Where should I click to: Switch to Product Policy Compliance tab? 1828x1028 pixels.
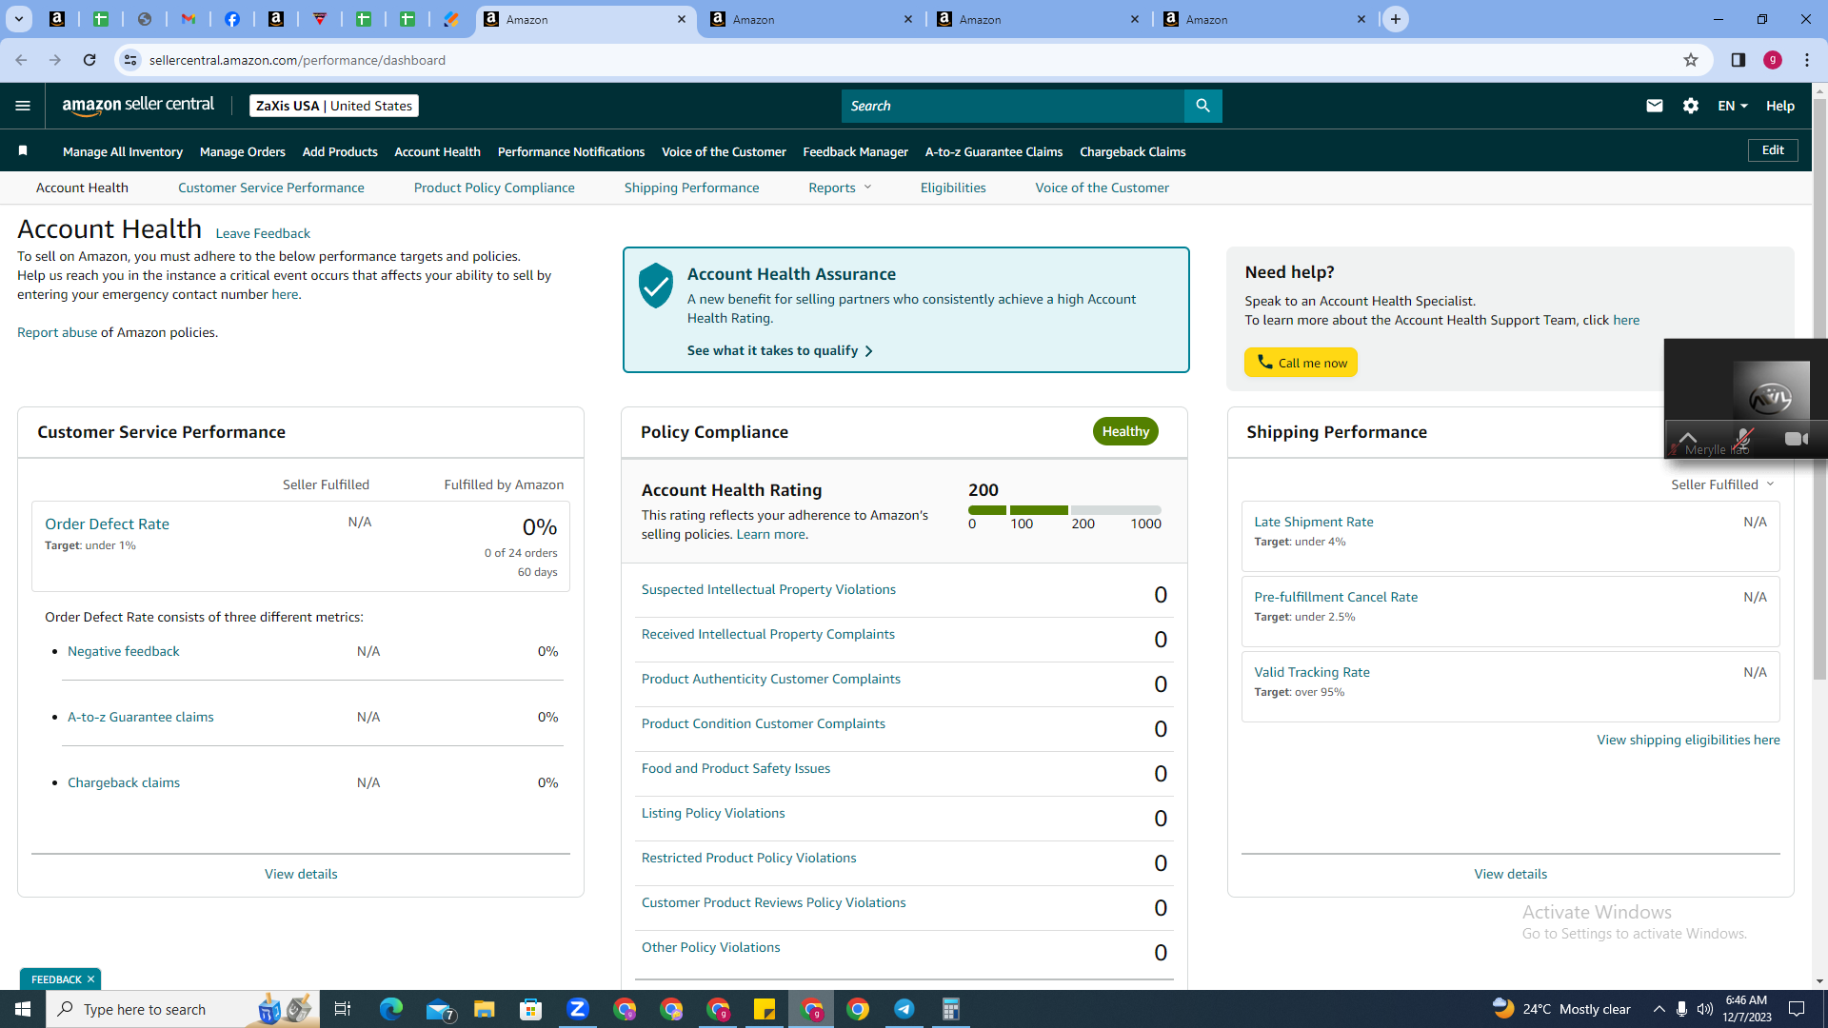(494, 188)
